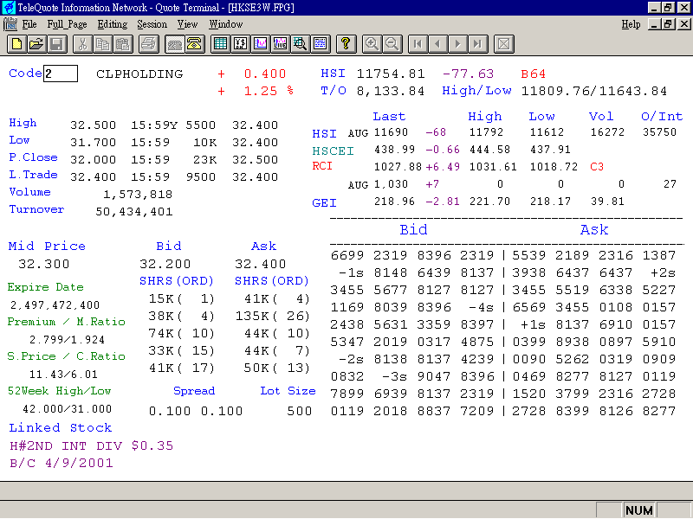This screenshot has height=519, width=693.
Task: Click the Code input field
Action: point(61,74)
